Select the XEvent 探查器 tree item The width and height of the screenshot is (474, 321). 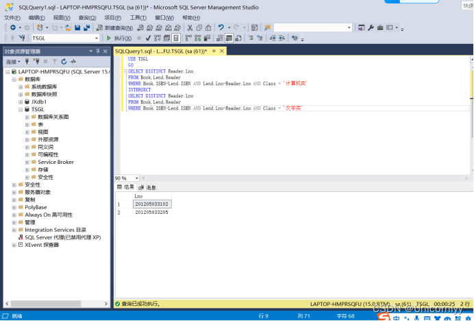41,245
